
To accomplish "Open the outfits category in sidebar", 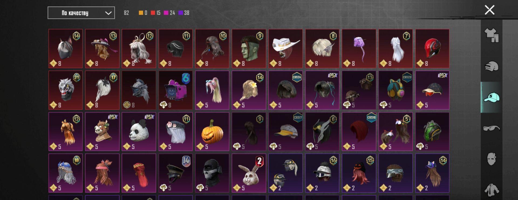I will [492, 35].
